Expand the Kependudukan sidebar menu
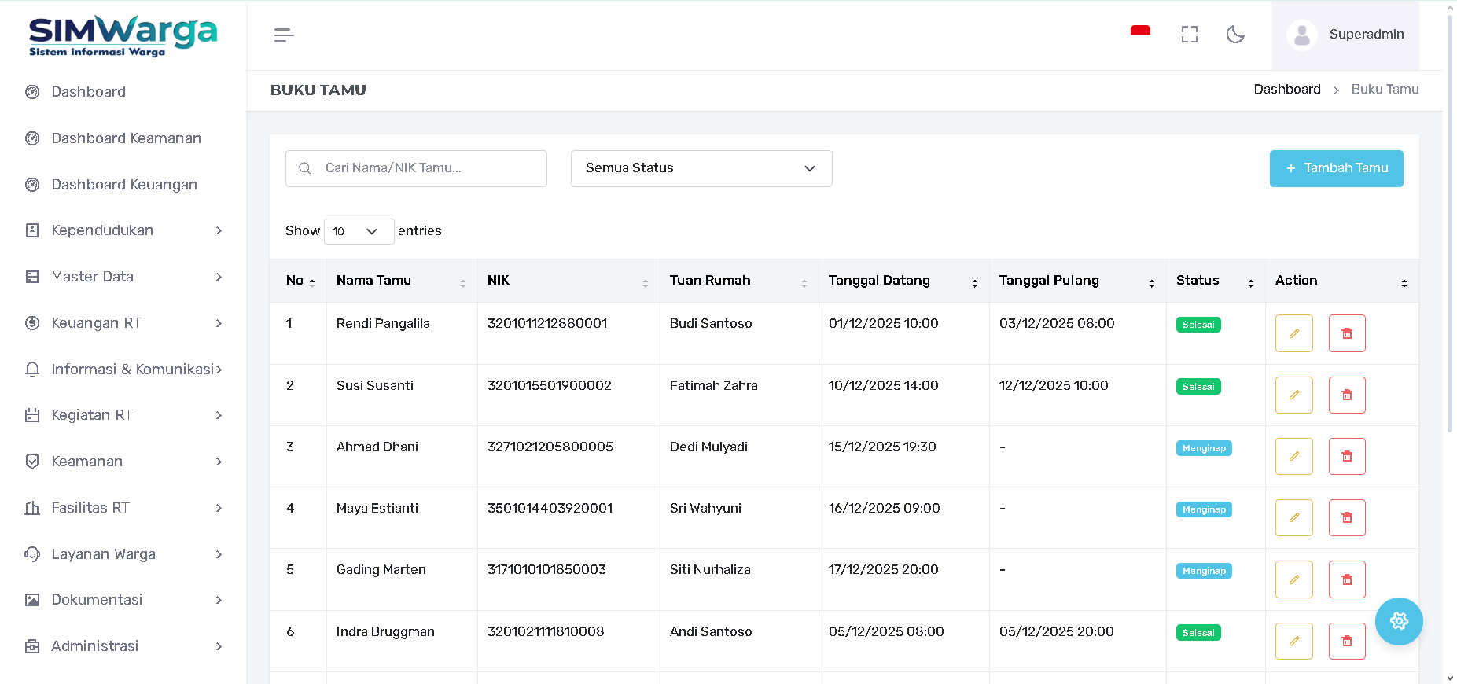This screenshot has width=1457, height=684. (x=123, y=230)
